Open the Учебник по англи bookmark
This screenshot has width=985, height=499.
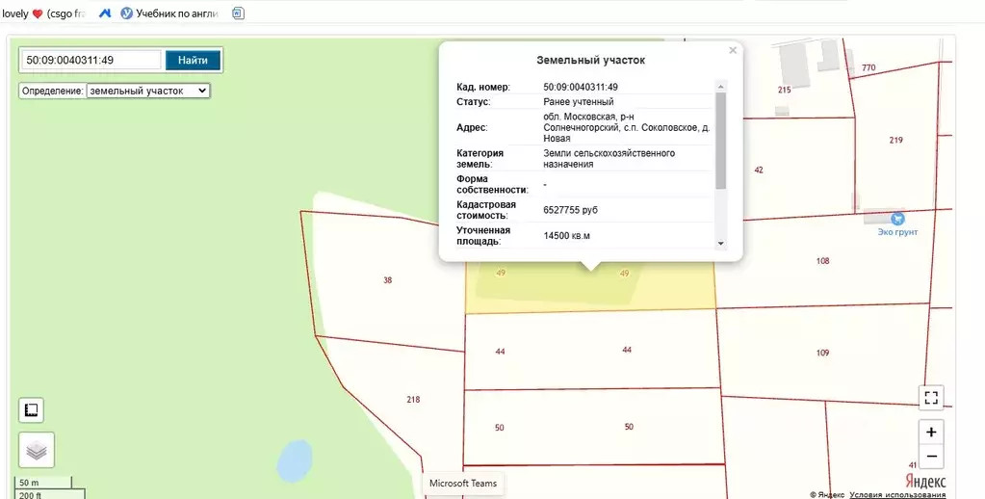(x=169, y=13)
